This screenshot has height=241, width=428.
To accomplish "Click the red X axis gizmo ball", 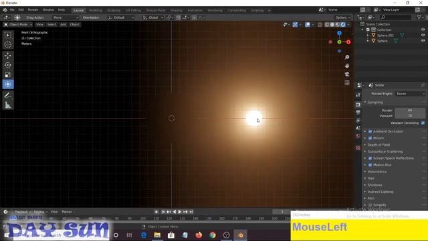I will pyautogui.click(x=348, y=42).
